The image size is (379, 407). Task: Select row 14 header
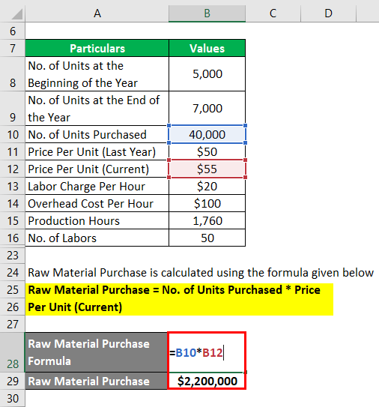tap(13, 204)
